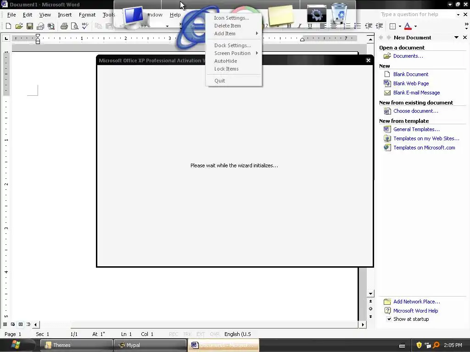Click the Center alignment toolbar icon
This screenshot has width=470, height=352.
[334, 26]
